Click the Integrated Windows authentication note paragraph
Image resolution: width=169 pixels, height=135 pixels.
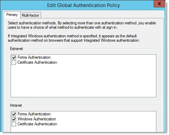click(74, 38)
